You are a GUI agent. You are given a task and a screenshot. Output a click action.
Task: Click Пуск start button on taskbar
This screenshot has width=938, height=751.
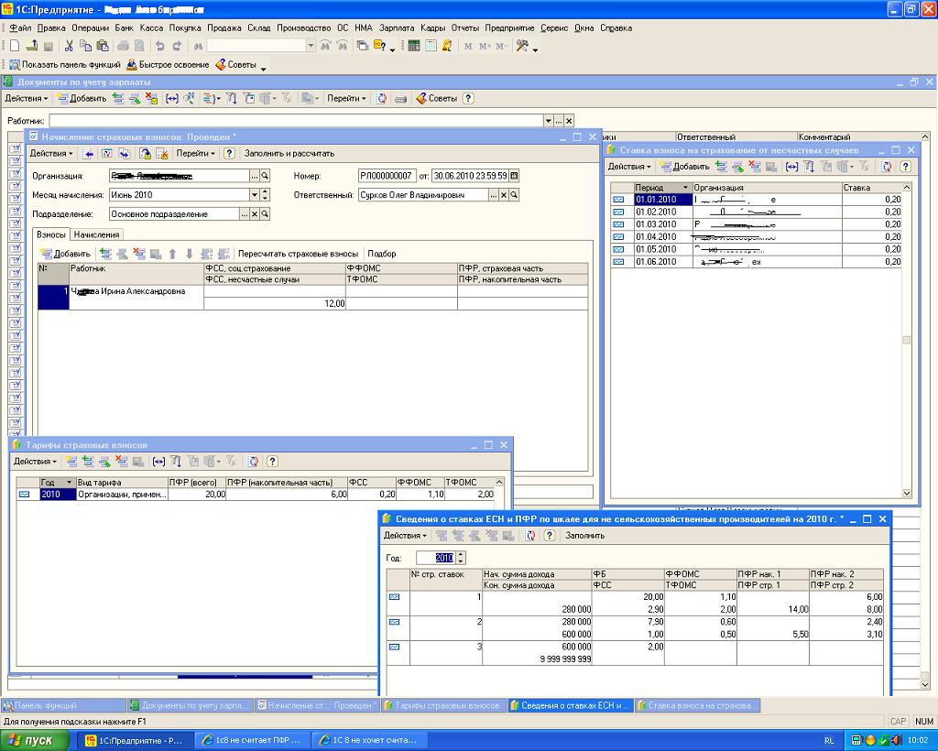click(33, 740)
